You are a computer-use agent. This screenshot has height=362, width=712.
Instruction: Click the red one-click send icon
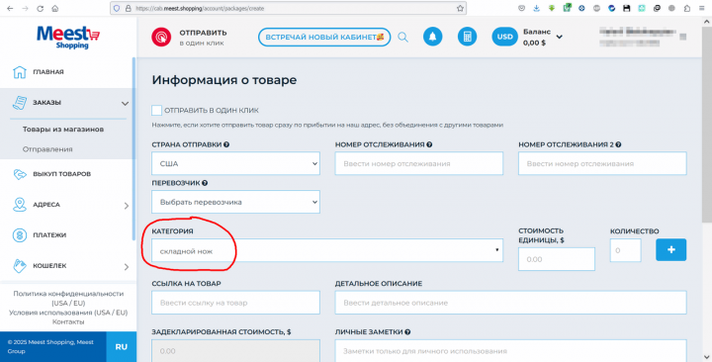[x=161, y=38]
